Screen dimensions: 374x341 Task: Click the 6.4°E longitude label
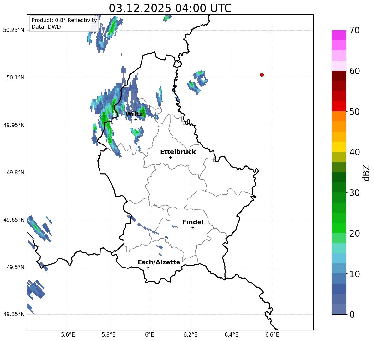point(232,335)
